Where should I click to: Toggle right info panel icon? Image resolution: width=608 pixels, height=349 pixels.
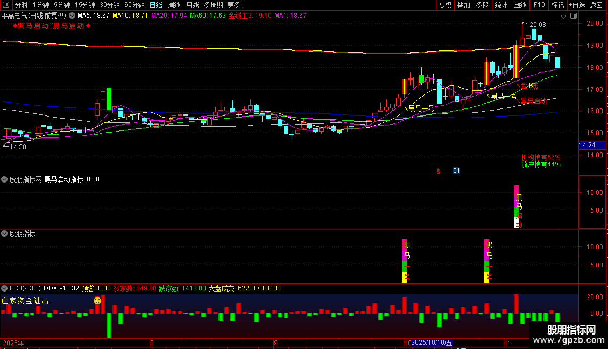(x=574, y=16)
